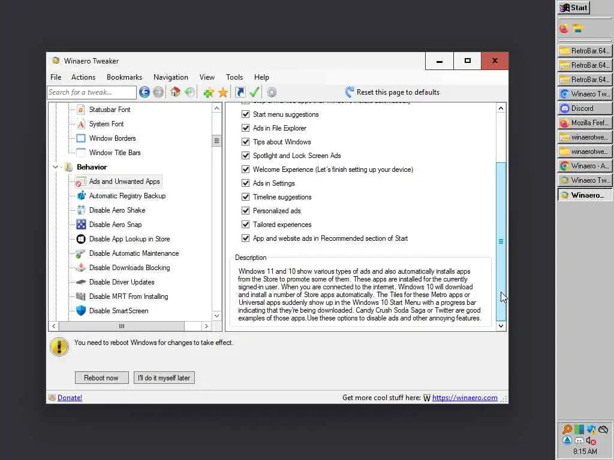Toggle Spotlight and Lock Screen Ads

(x=245, y=156)
